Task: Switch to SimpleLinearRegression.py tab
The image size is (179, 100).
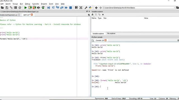Action: [9, 15]
